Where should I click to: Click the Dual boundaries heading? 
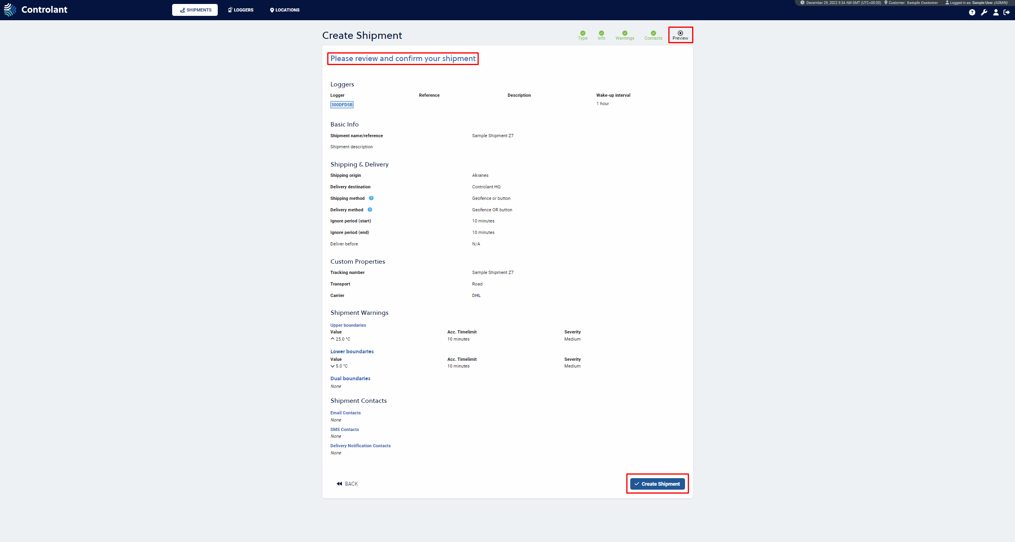[350, 378]
